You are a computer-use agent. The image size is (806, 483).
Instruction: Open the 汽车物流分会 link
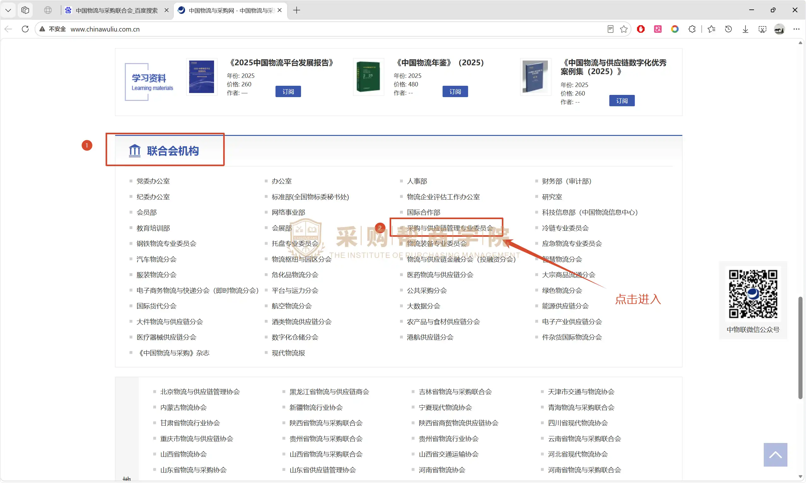coord(156,259)
